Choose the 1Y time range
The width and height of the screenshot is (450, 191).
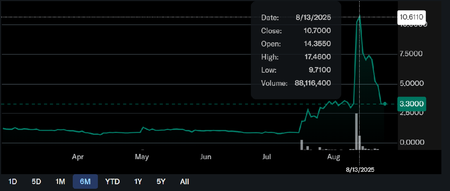click(138, 182)
